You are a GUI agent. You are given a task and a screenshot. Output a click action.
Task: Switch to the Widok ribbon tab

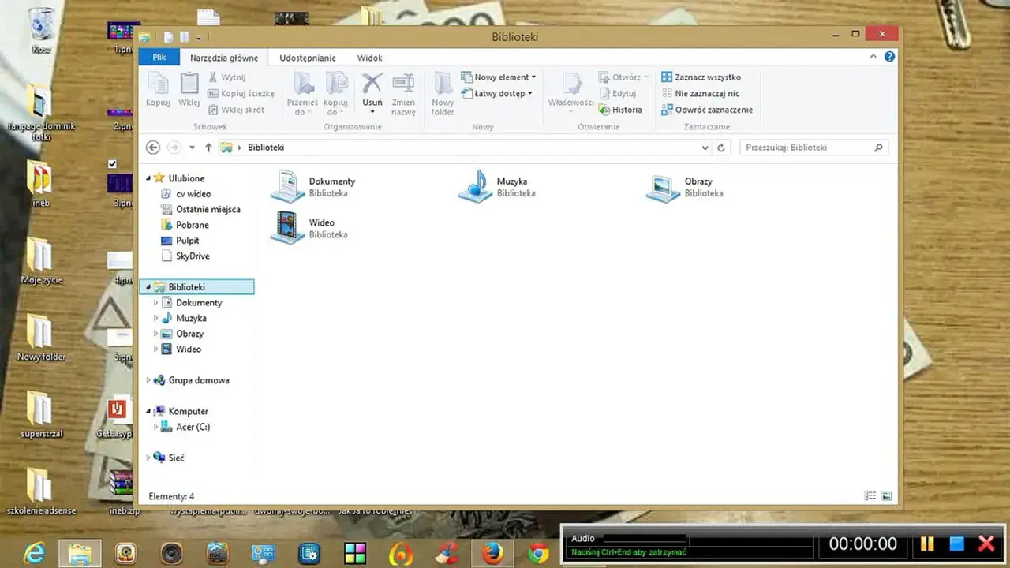coord(369,58)
